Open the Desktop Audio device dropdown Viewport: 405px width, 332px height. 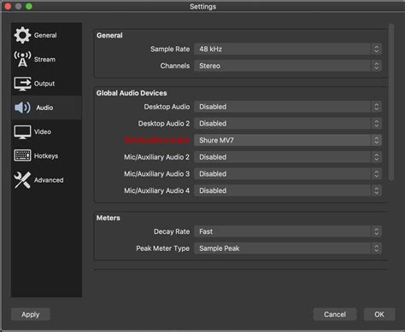[288, 107]
